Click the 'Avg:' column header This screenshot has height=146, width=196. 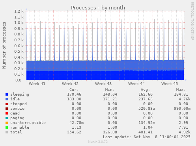coord(146,90)
